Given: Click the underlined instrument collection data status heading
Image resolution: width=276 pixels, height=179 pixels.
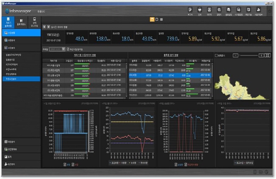Looking at the screenshot, I should (85, 55).
